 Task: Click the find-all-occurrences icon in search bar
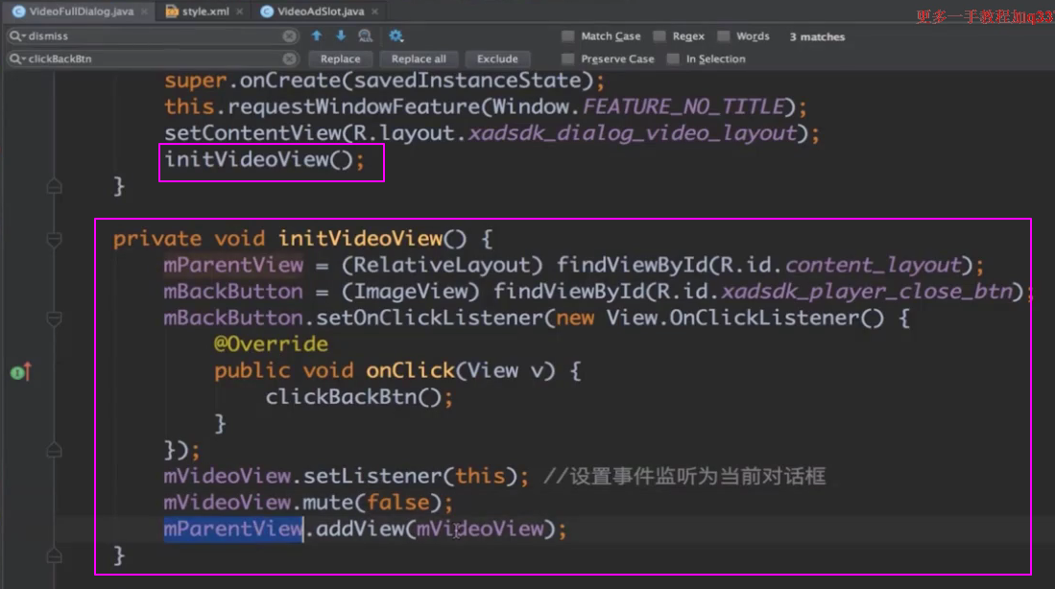[x=365, y=36]
